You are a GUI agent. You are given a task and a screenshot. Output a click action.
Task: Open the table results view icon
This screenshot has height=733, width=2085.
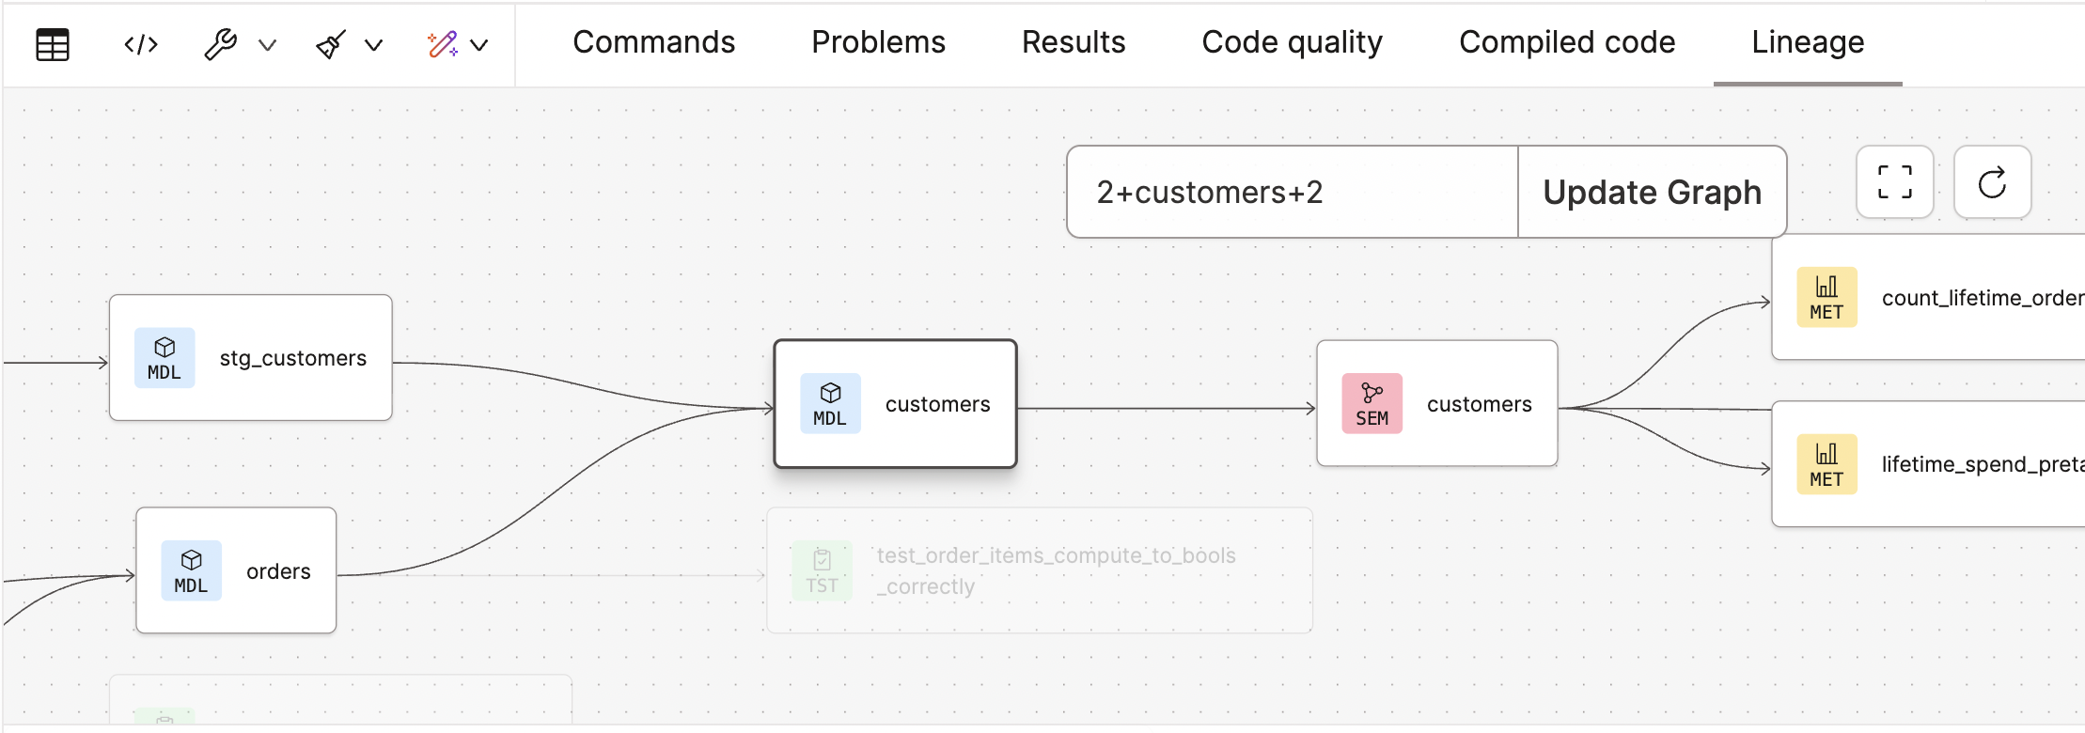(52, 42)
